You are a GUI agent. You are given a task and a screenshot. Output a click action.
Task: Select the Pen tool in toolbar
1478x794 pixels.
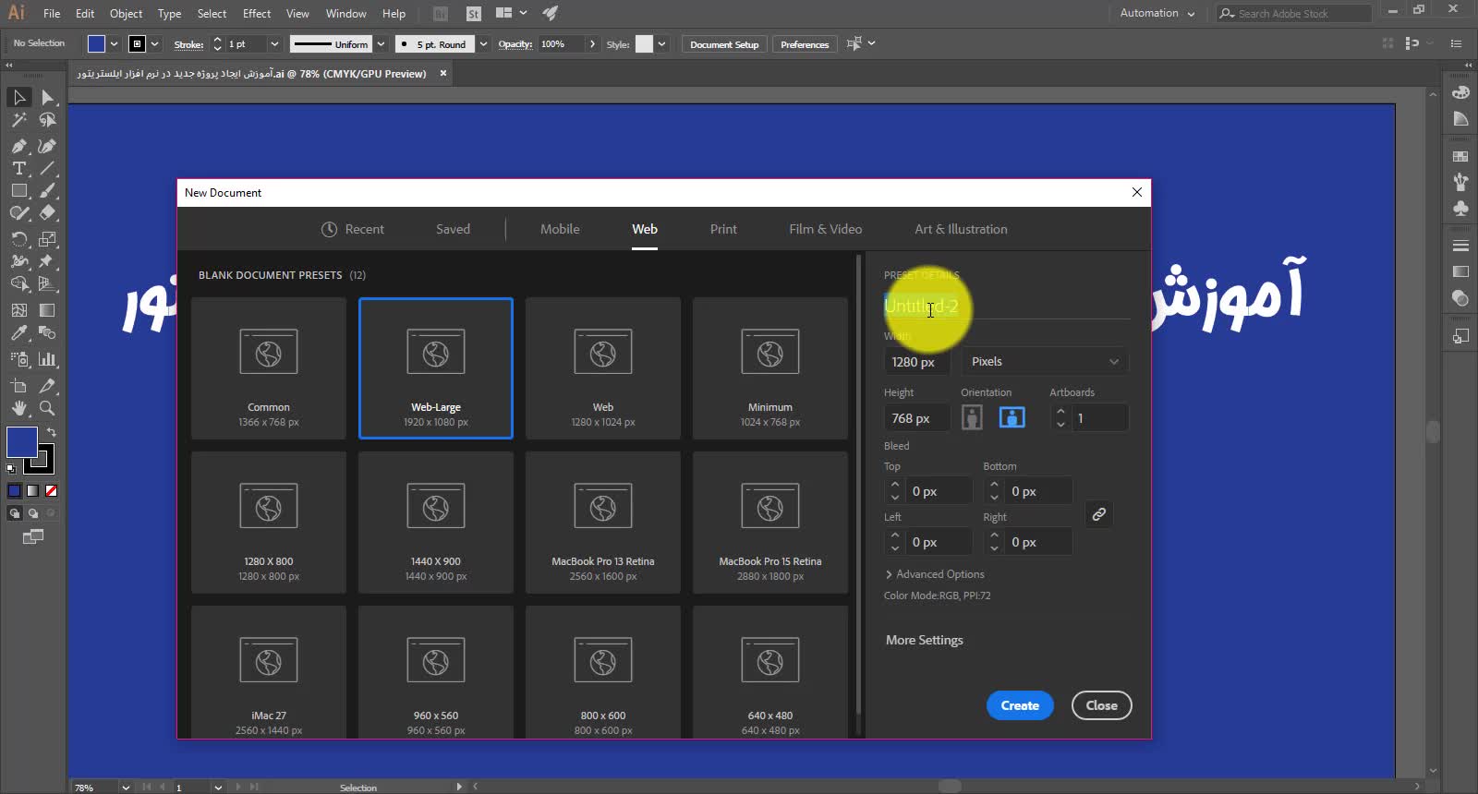[18, 146]
